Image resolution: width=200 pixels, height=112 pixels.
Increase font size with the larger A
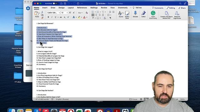(70, 13)
